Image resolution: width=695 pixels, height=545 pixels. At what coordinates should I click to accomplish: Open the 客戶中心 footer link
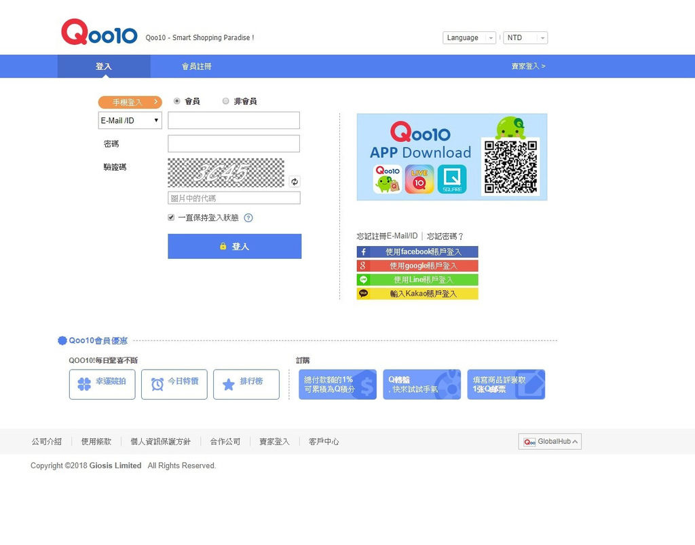coord(324,442)
